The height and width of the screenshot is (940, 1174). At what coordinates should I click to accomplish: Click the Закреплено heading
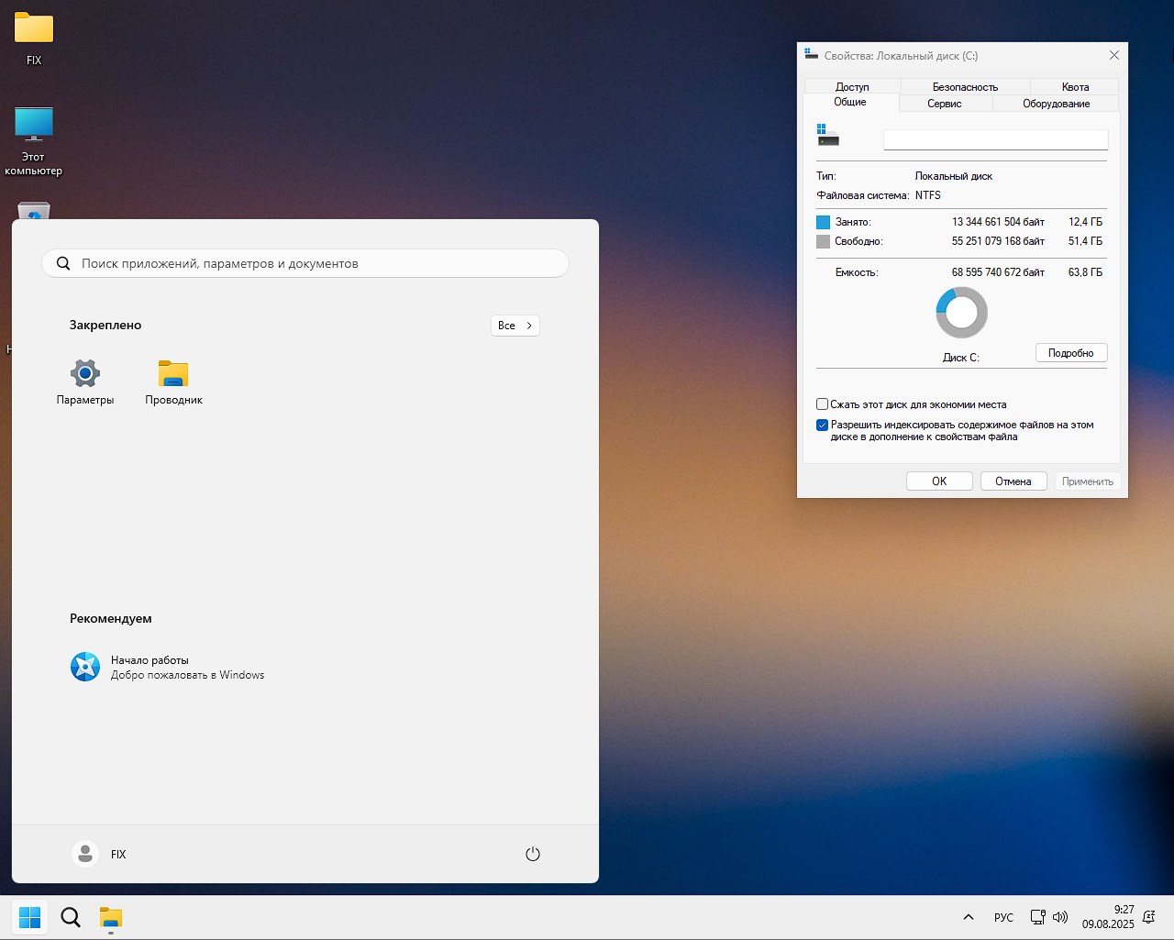pyautogui.click(x=105, y=326)
